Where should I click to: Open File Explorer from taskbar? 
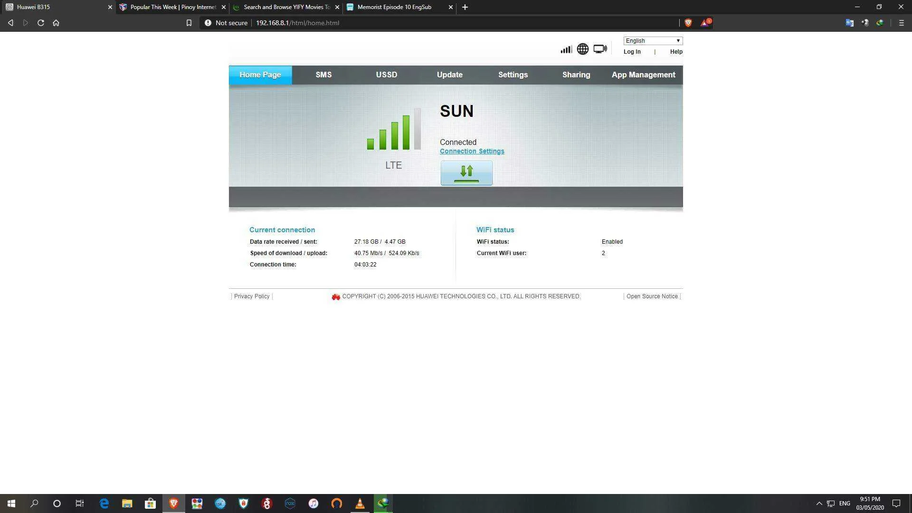click(127, 503)
